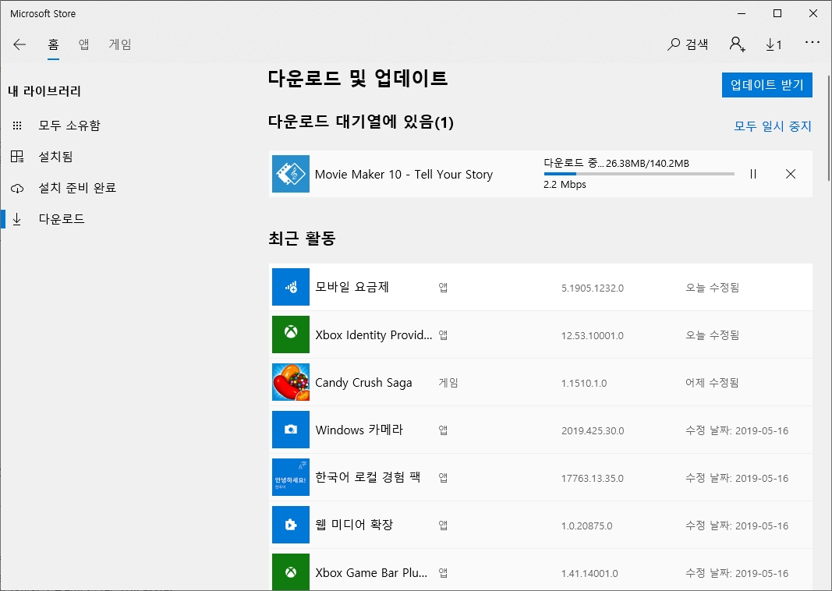Switch to the 게임 tab

tap(120, 44)
